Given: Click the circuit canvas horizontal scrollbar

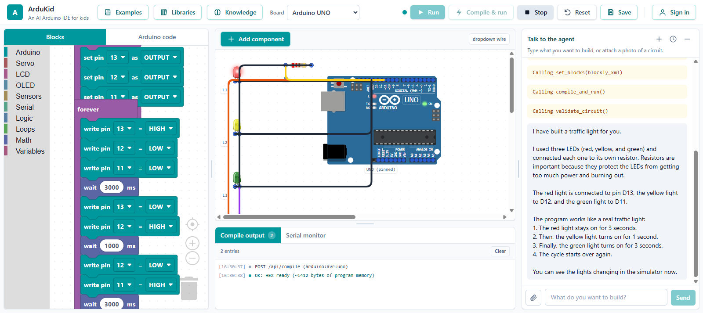Looking at the screenshot, I should pos(289,217).
